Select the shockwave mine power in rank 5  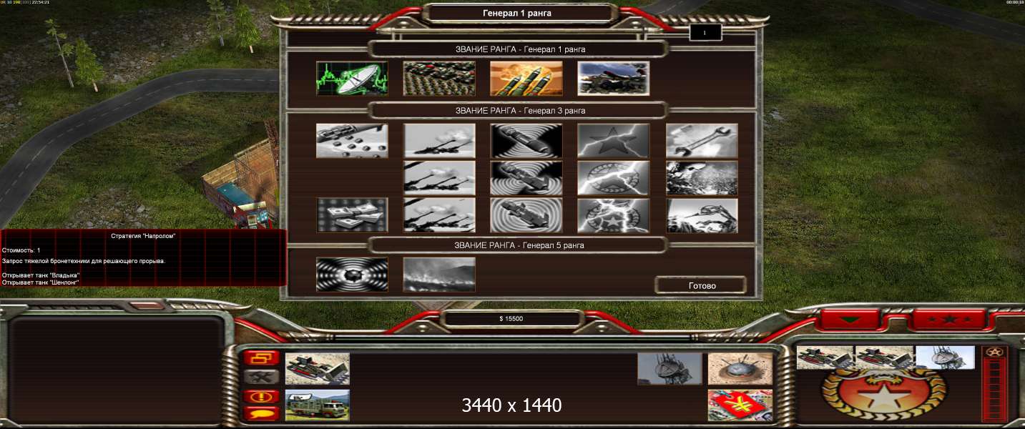pos(352,275)
